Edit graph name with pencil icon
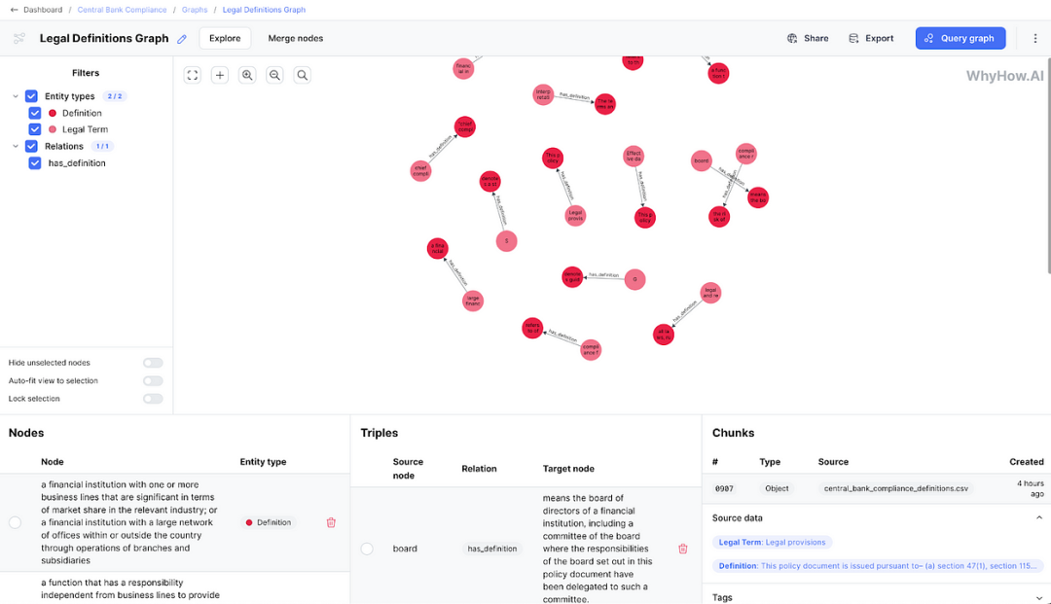Screen dimensions: 1051x604 [182, 39]
